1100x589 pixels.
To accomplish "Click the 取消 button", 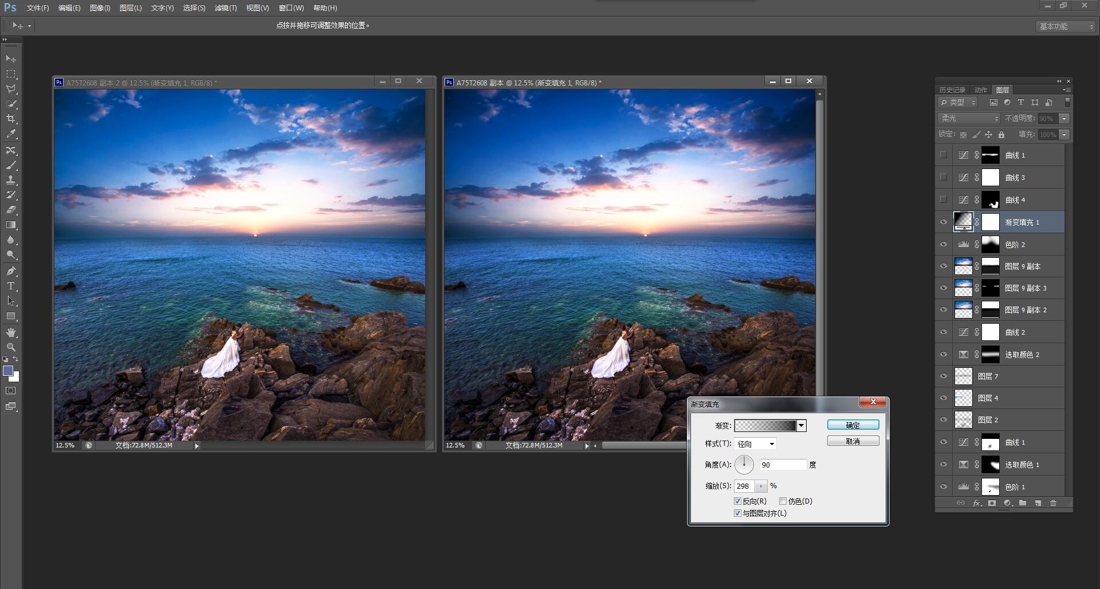I will [x=852, y=441].
